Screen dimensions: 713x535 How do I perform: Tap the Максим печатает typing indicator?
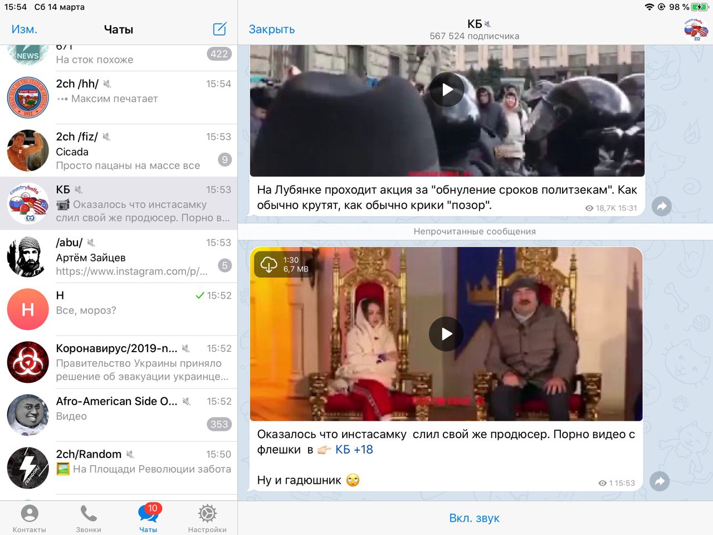(x=108, y=99)
